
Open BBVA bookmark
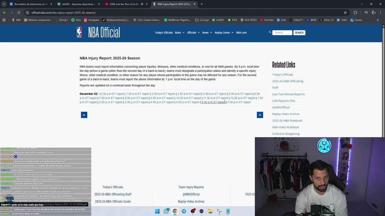point(311,20)
